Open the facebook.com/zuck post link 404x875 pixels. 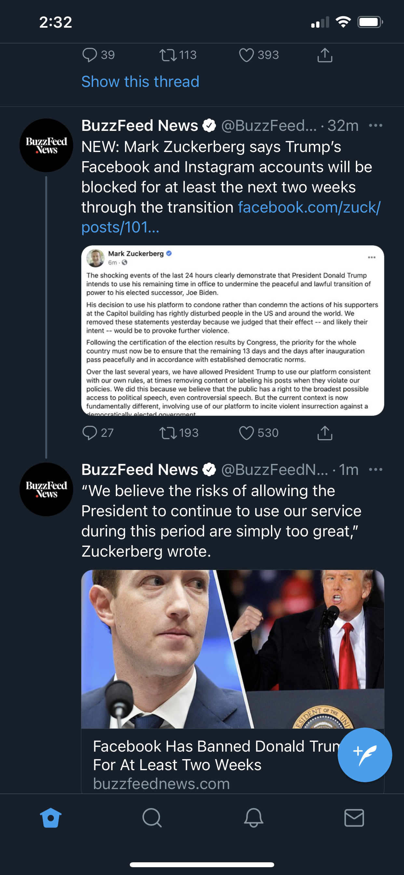(309, 208)
